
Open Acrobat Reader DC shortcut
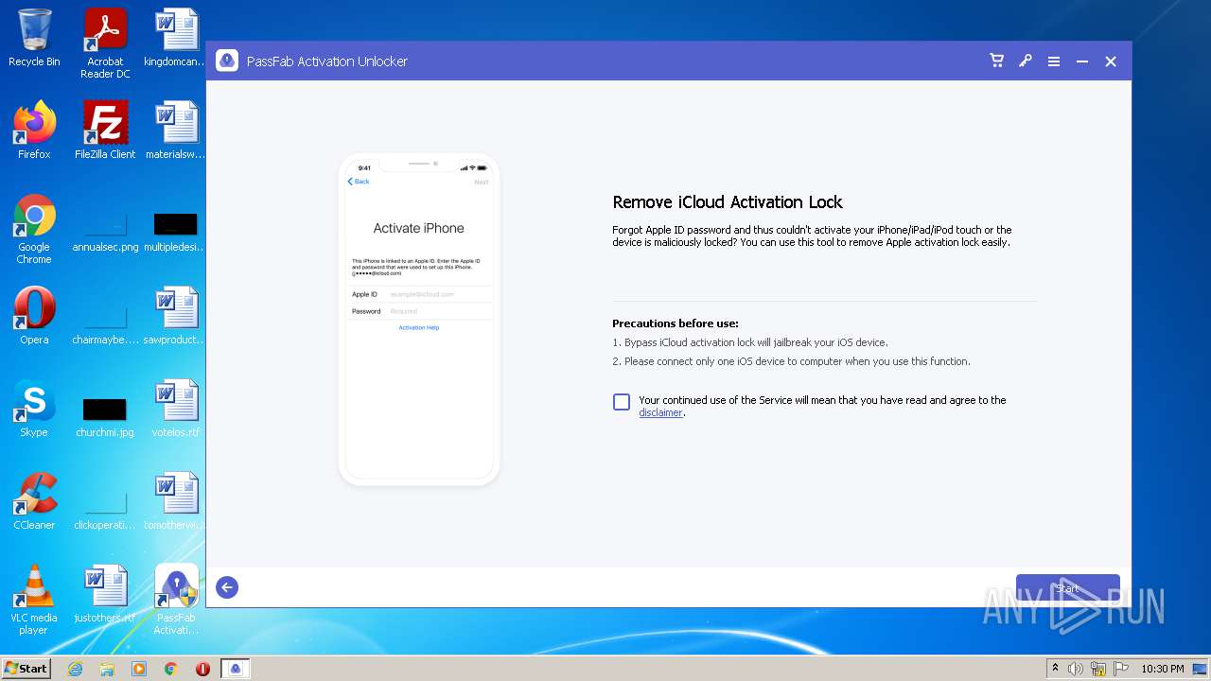tap(105, 44)
